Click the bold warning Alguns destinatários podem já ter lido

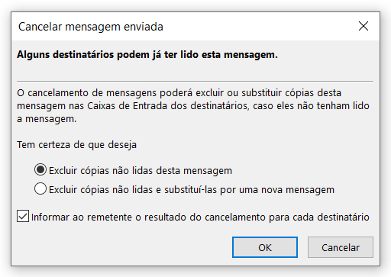[x=147, y=55]
